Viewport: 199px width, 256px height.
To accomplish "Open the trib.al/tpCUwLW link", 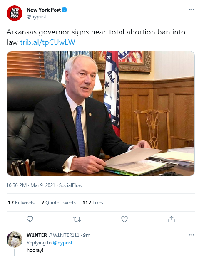I will [47, 42].
